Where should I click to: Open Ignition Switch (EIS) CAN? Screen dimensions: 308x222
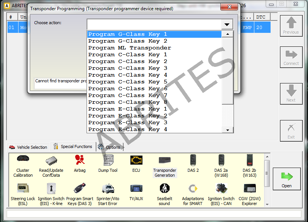click(x=221, y=194)
